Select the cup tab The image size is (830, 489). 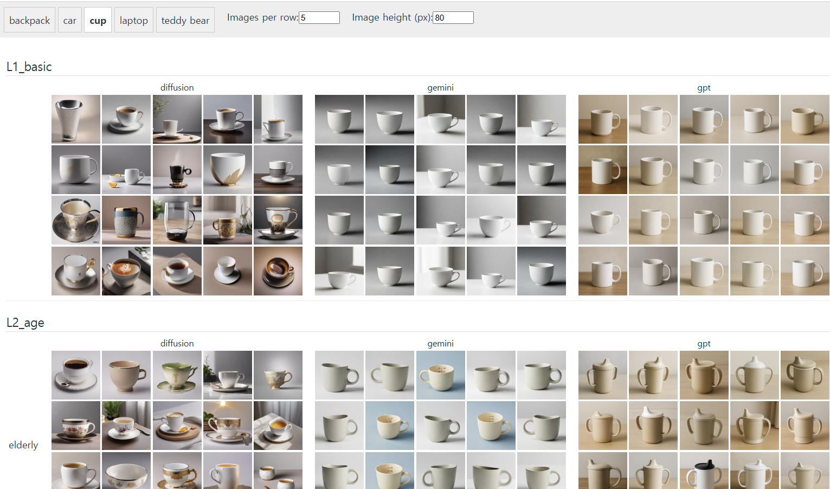98,20
